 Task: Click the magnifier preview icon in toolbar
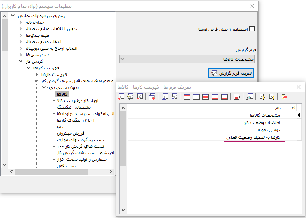pos(250,97)
